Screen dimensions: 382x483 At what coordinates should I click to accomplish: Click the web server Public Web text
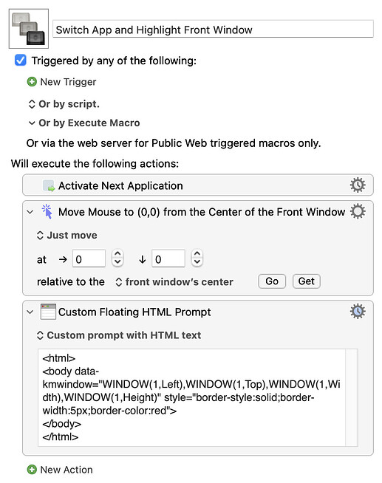click(x=174, y=143)
